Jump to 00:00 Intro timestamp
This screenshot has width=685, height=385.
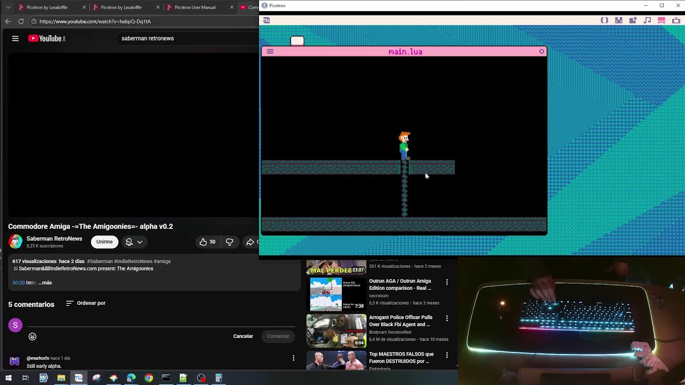19,283
